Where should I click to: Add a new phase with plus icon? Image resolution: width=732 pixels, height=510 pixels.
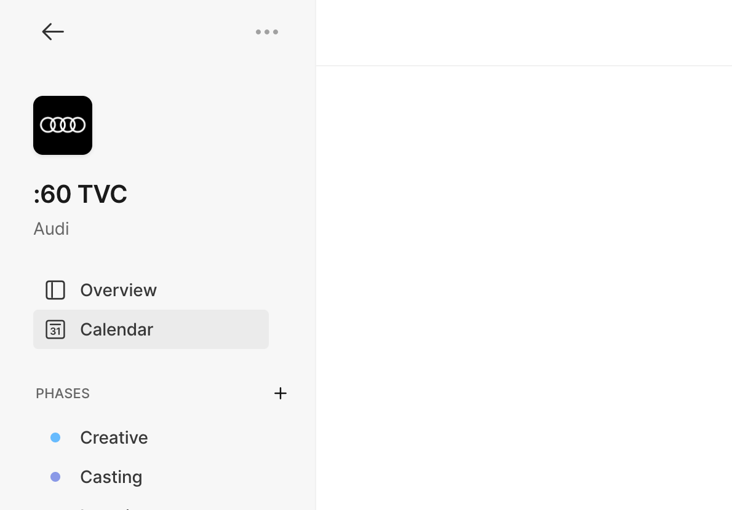pyautogui.click(x=280, y=393)
